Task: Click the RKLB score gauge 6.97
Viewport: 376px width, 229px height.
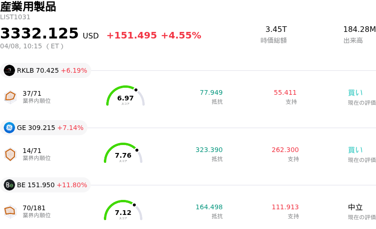Action: click(x=125, y=96)
